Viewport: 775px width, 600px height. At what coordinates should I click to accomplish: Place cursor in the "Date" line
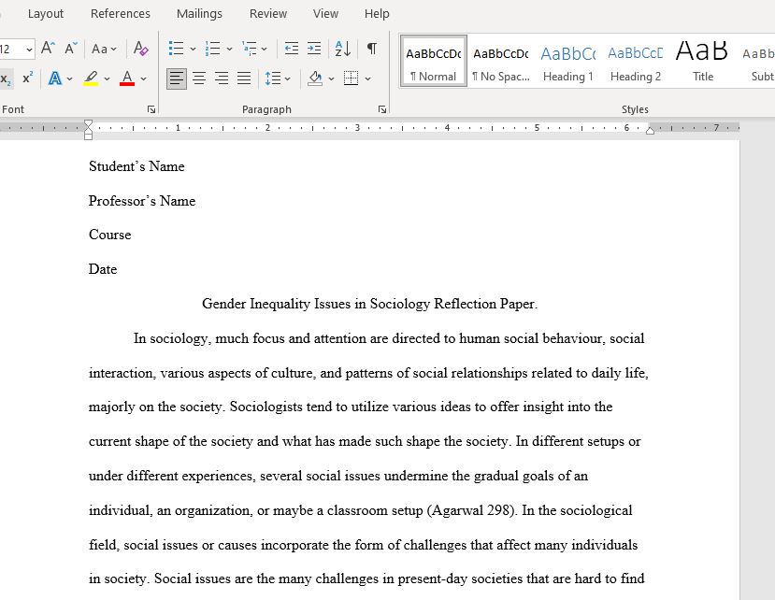tap(103, 269)
